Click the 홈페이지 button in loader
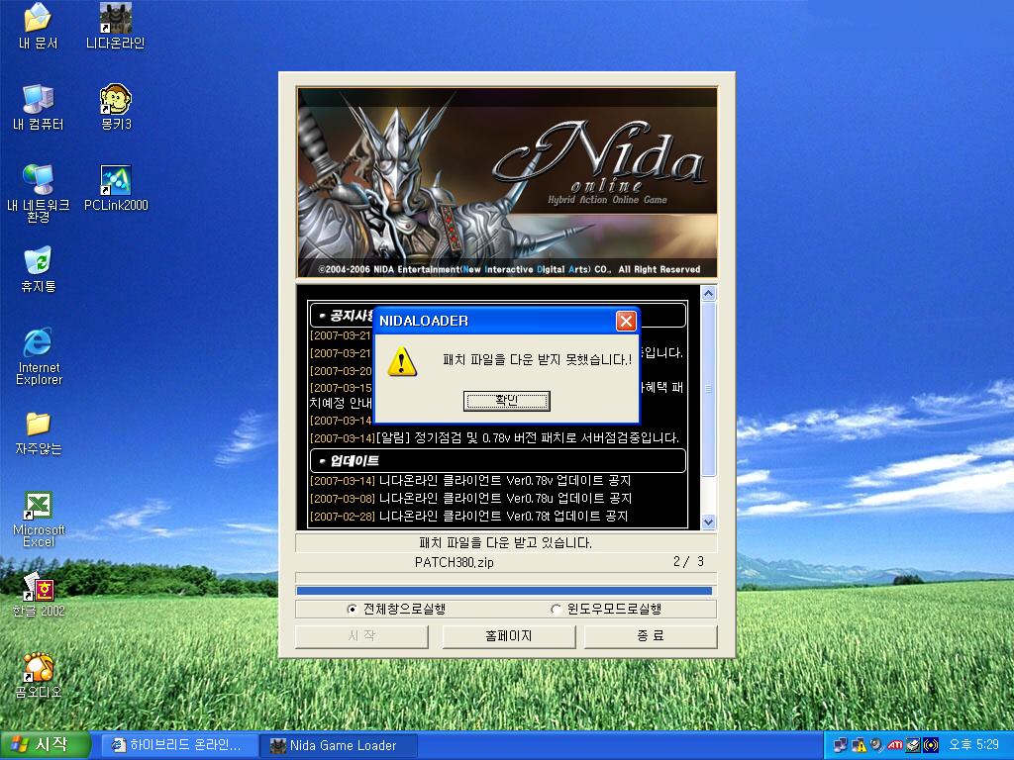1014x760 pixels. (508, 636)
